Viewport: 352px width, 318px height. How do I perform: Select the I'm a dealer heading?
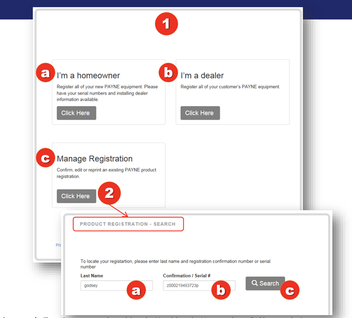click(x=202, y=75)
